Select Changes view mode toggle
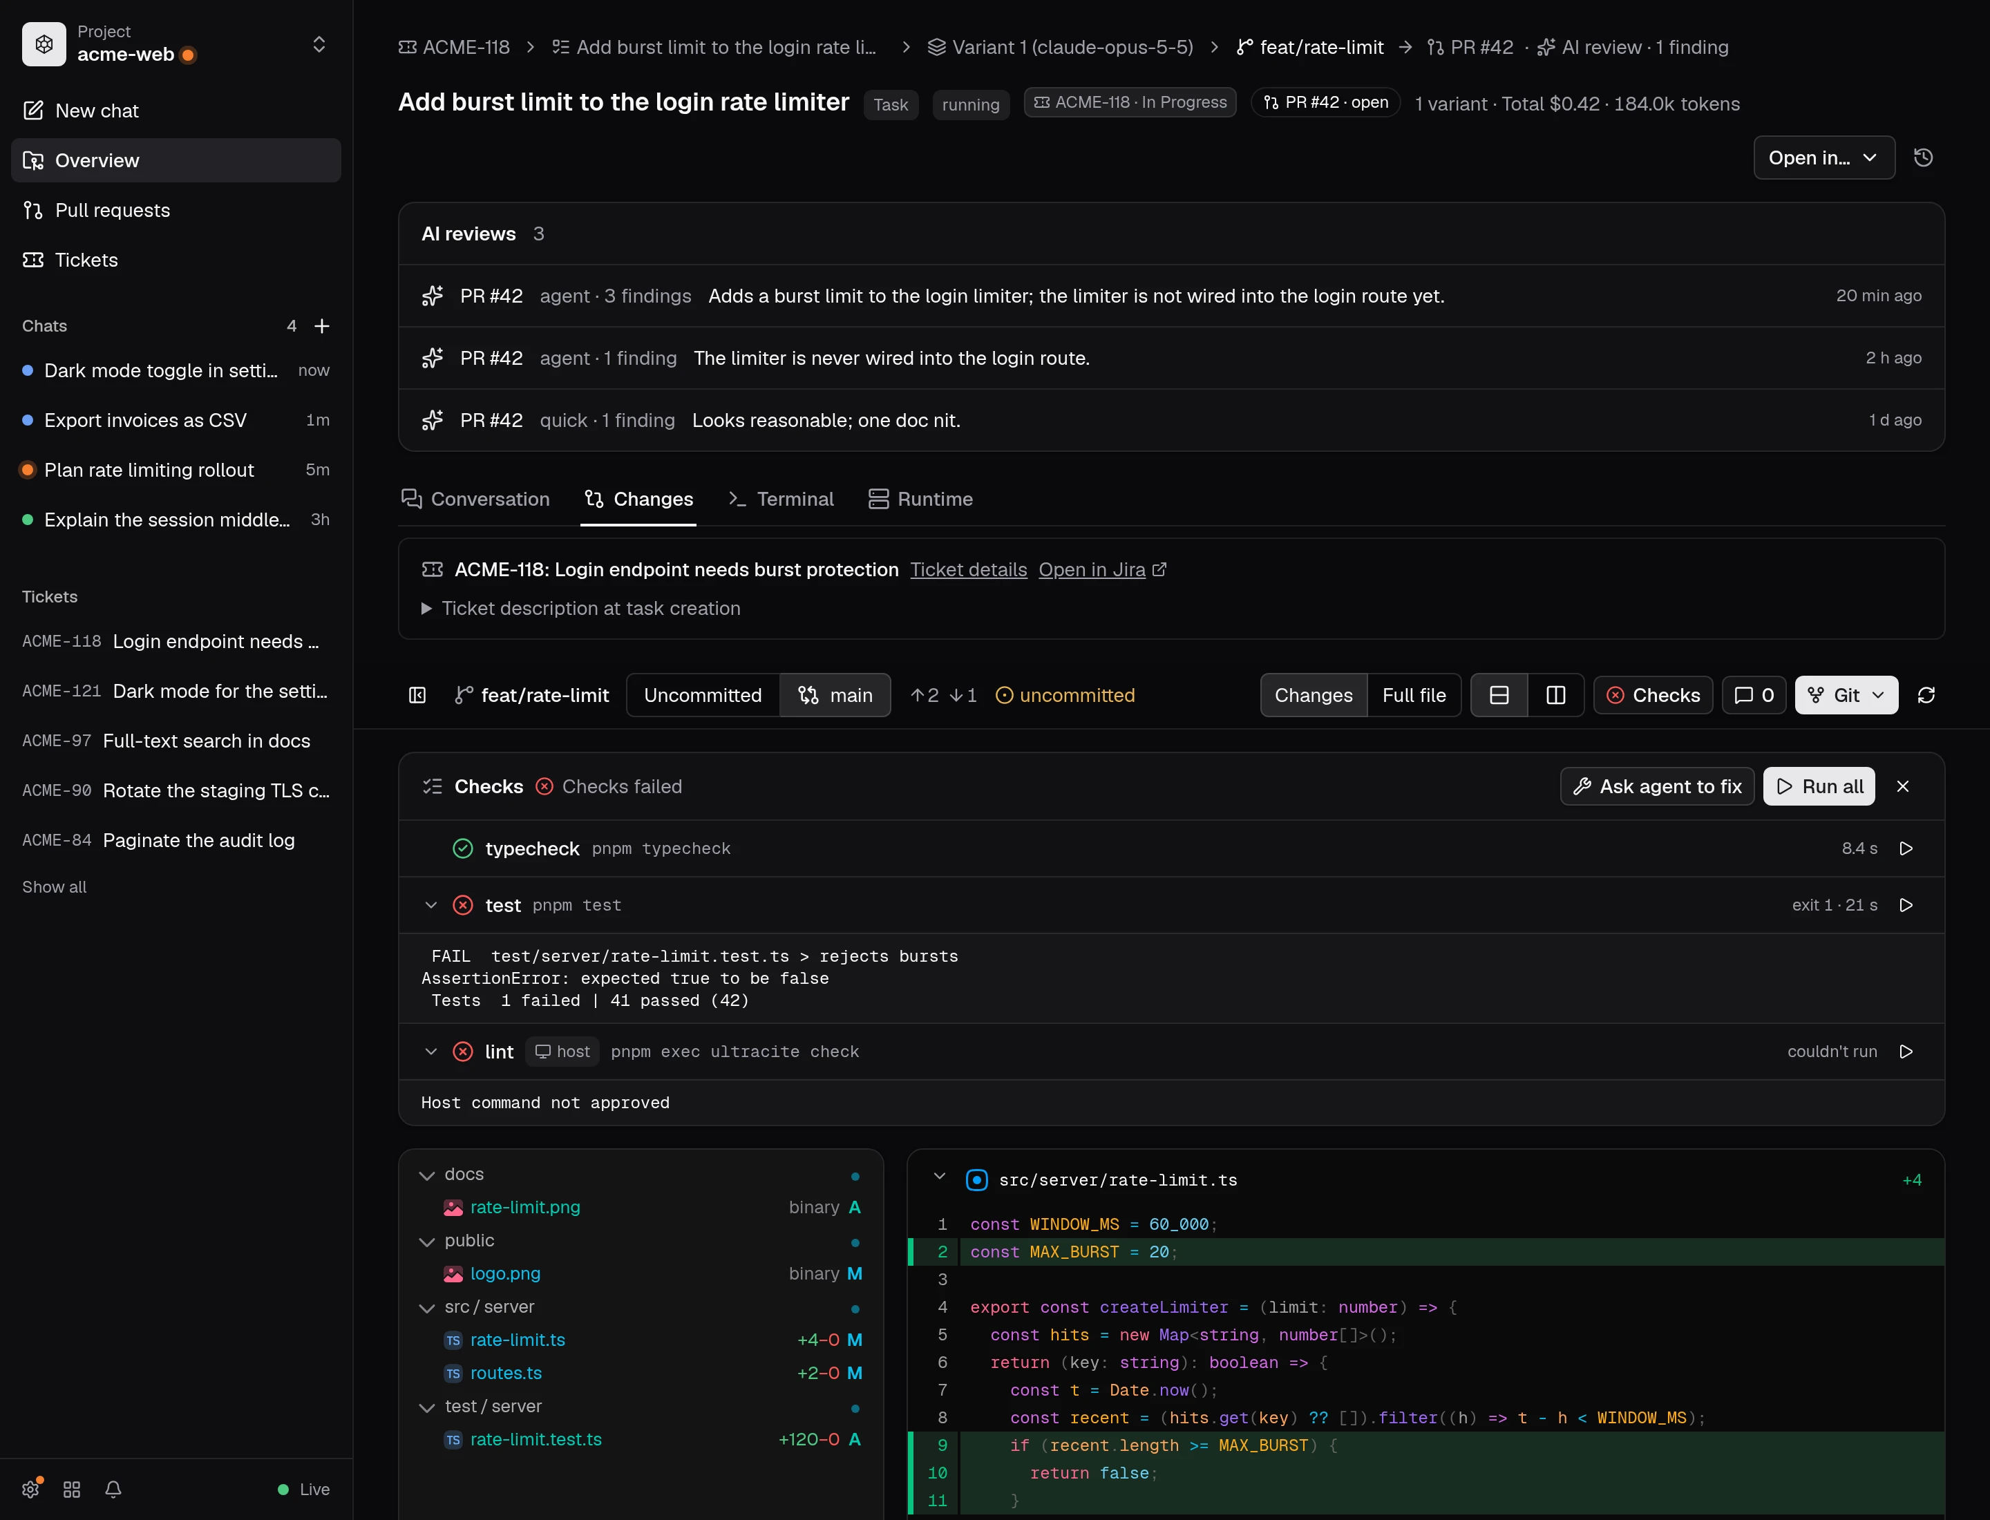This screenshot has width=1990, height=1520. [1313, 695]
